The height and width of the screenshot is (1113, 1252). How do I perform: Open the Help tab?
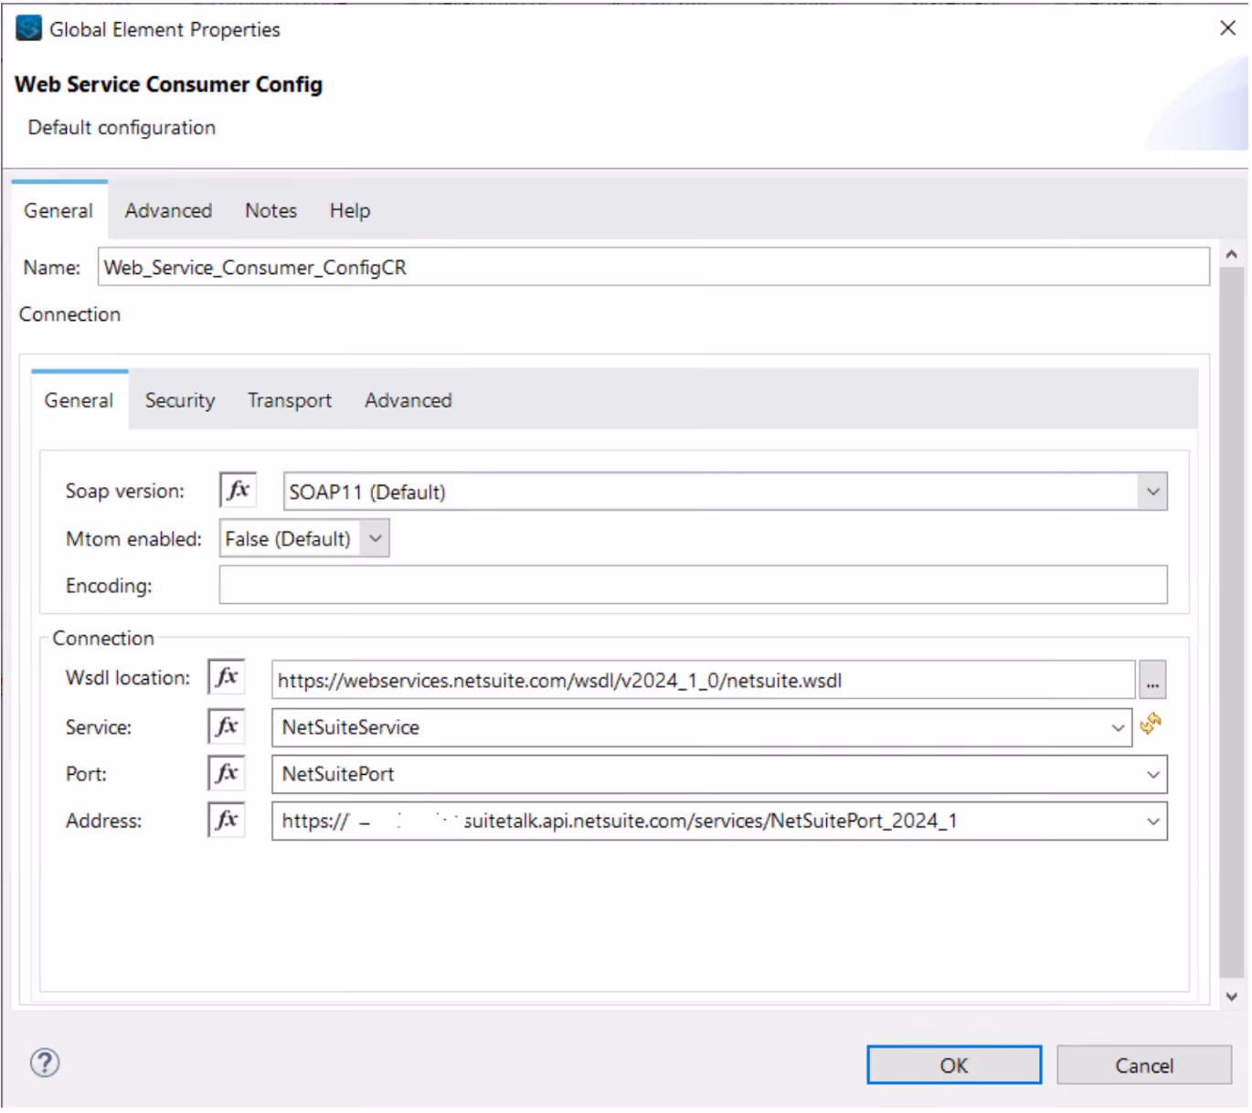350,211
